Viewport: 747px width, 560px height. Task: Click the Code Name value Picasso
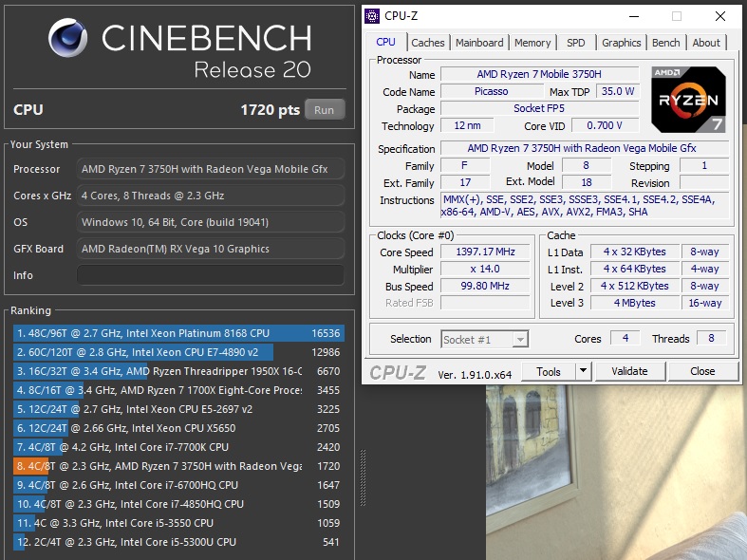click(492, 91)
